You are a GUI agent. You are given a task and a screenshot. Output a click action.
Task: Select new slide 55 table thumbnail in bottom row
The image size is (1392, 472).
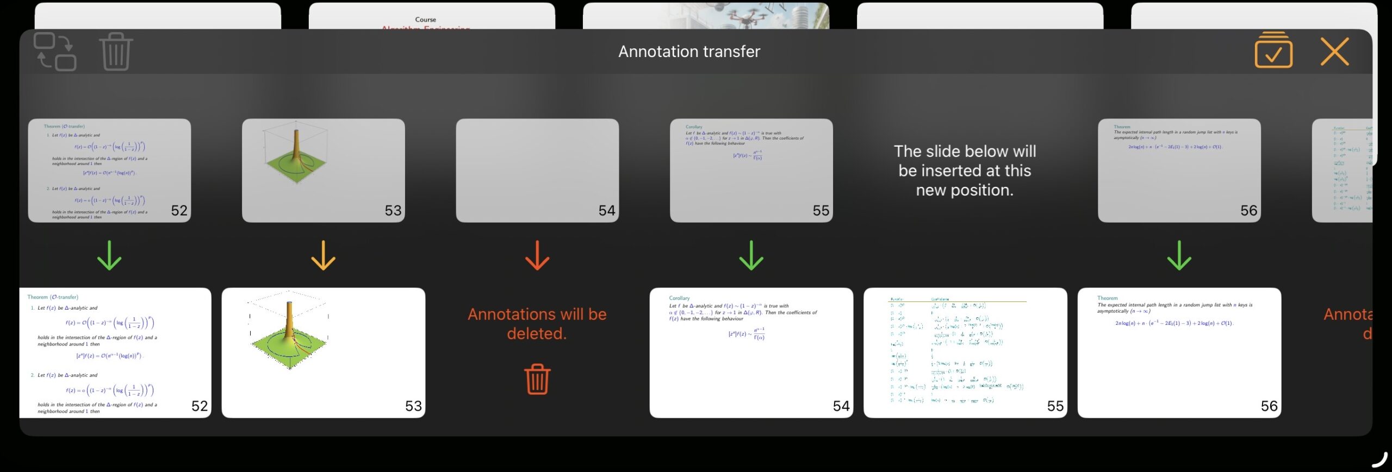(x=965, y=353)
